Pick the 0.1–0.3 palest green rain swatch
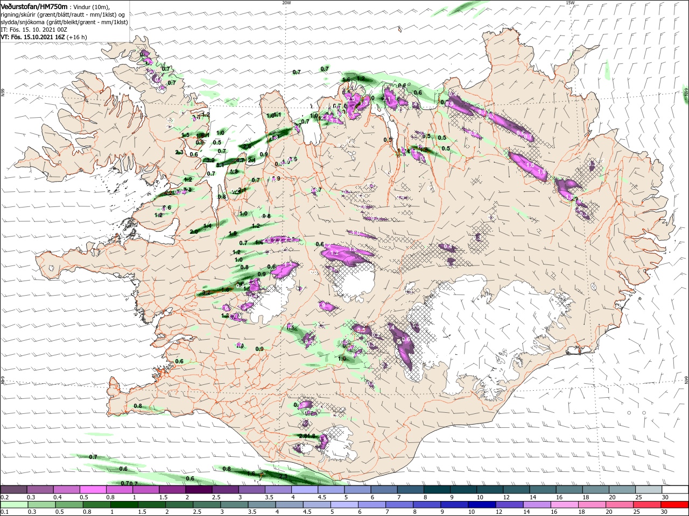689x516 pixels. click(13, 505)
